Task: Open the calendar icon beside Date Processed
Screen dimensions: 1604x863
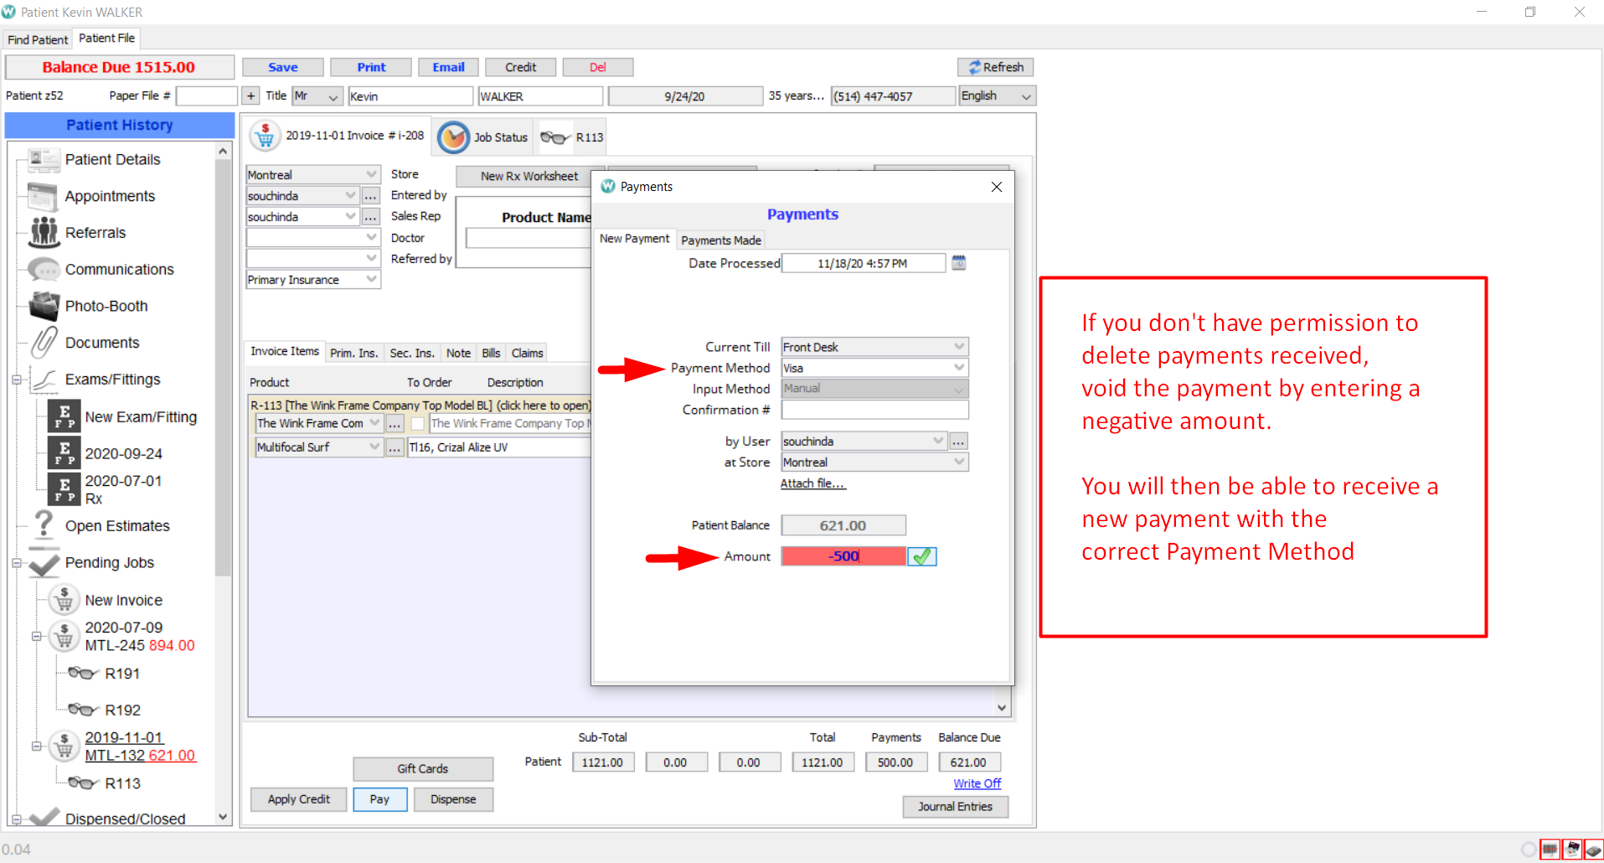Action: pos(958,262)
